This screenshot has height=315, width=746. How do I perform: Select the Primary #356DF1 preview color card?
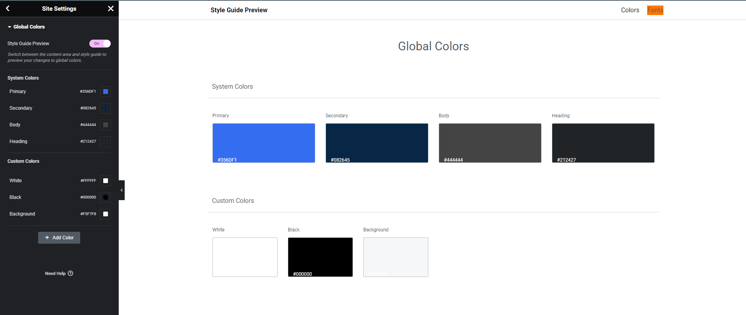(x=264, y=143)
